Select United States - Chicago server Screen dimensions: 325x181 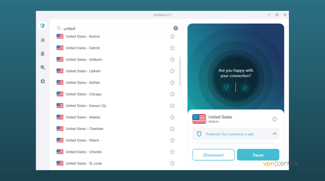(116, 94)
